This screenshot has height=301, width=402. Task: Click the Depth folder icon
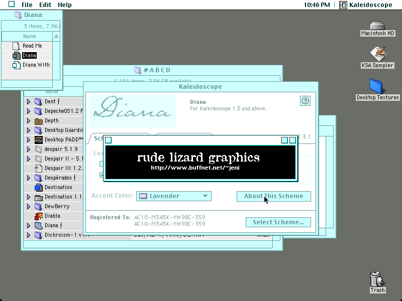point(39,121)
